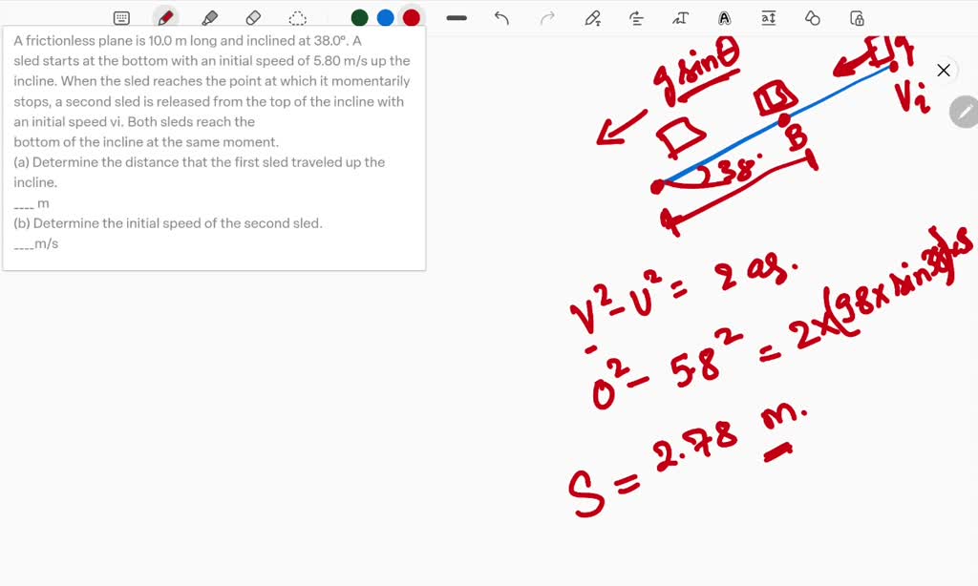Select the fancy text styling tool
Screen dimensions: 978x586
tap(723, 17)
